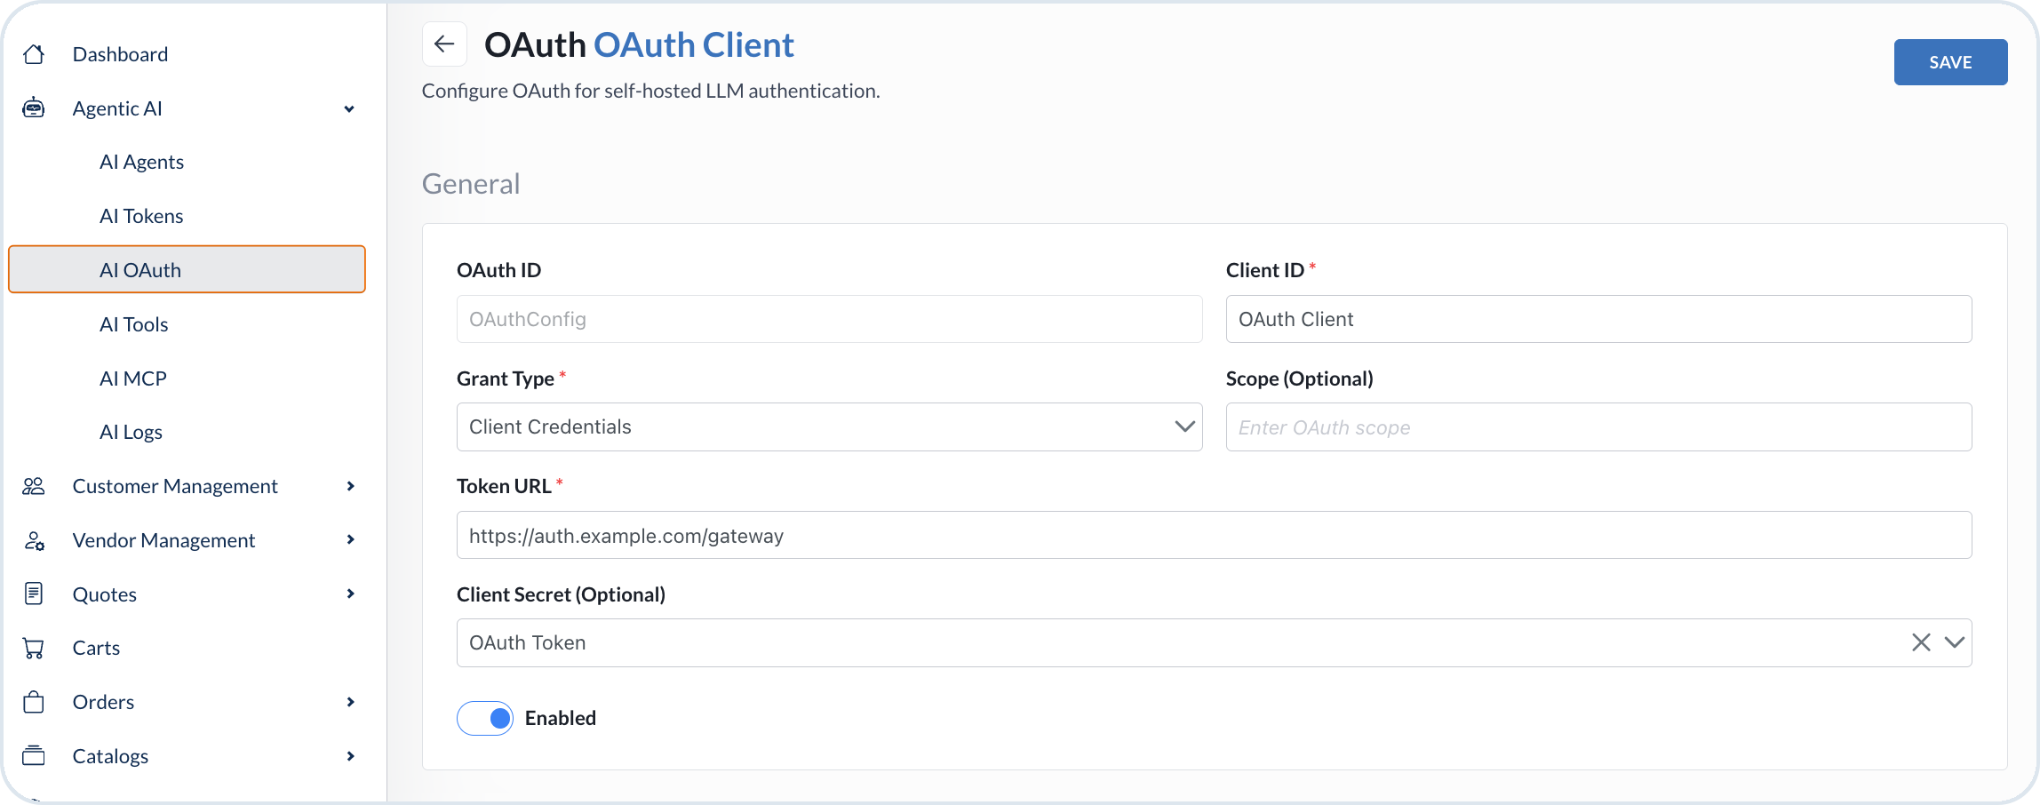Click the OAuth breadcrumb title text
The height and width of the screenshot is (805, 2040).
[x=535, y=44]
